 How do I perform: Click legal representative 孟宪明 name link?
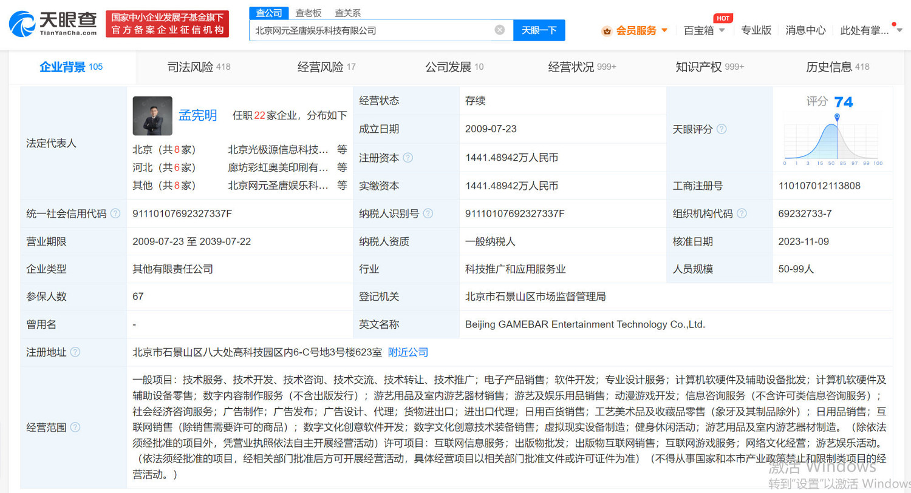point(197,115)
